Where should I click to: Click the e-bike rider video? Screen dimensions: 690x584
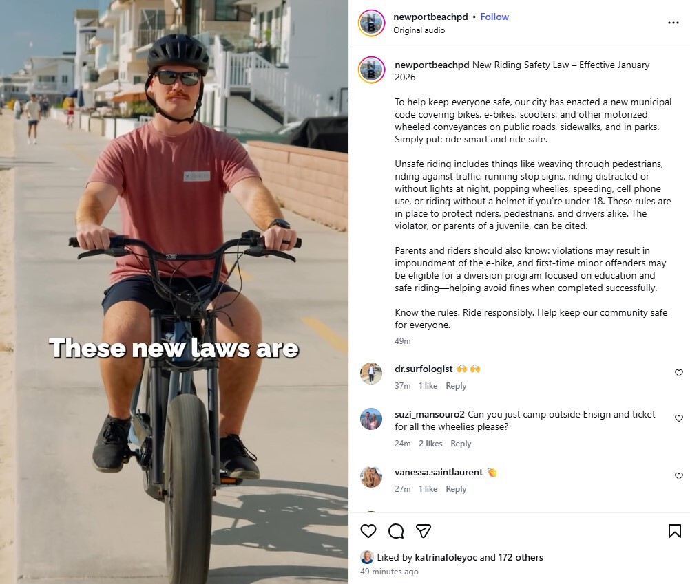[174, 292]
